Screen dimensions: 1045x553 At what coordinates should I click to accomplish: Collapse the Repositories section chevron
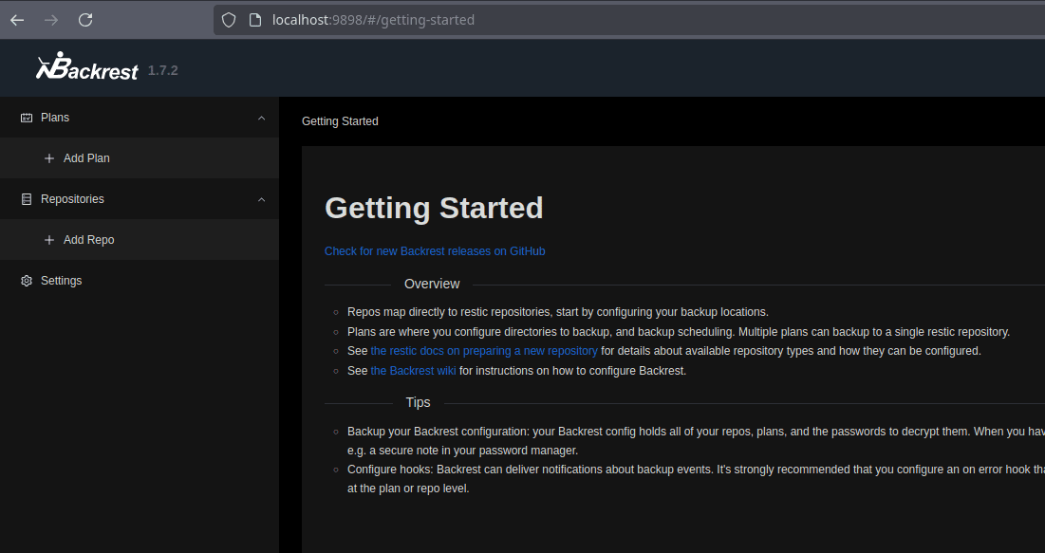click(x=262, y=199)
